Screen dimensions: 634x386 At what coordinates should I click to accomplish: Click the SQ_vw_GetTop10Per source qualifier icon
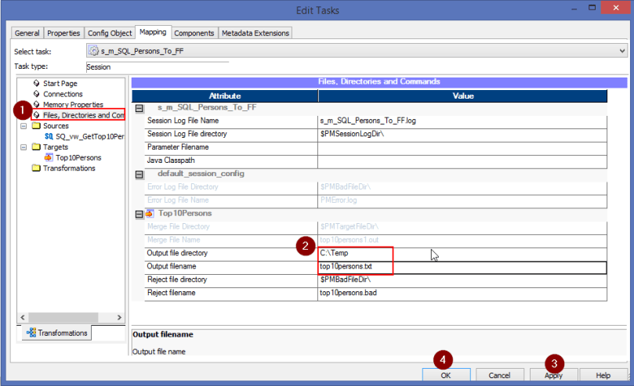(x=49, y=136)
